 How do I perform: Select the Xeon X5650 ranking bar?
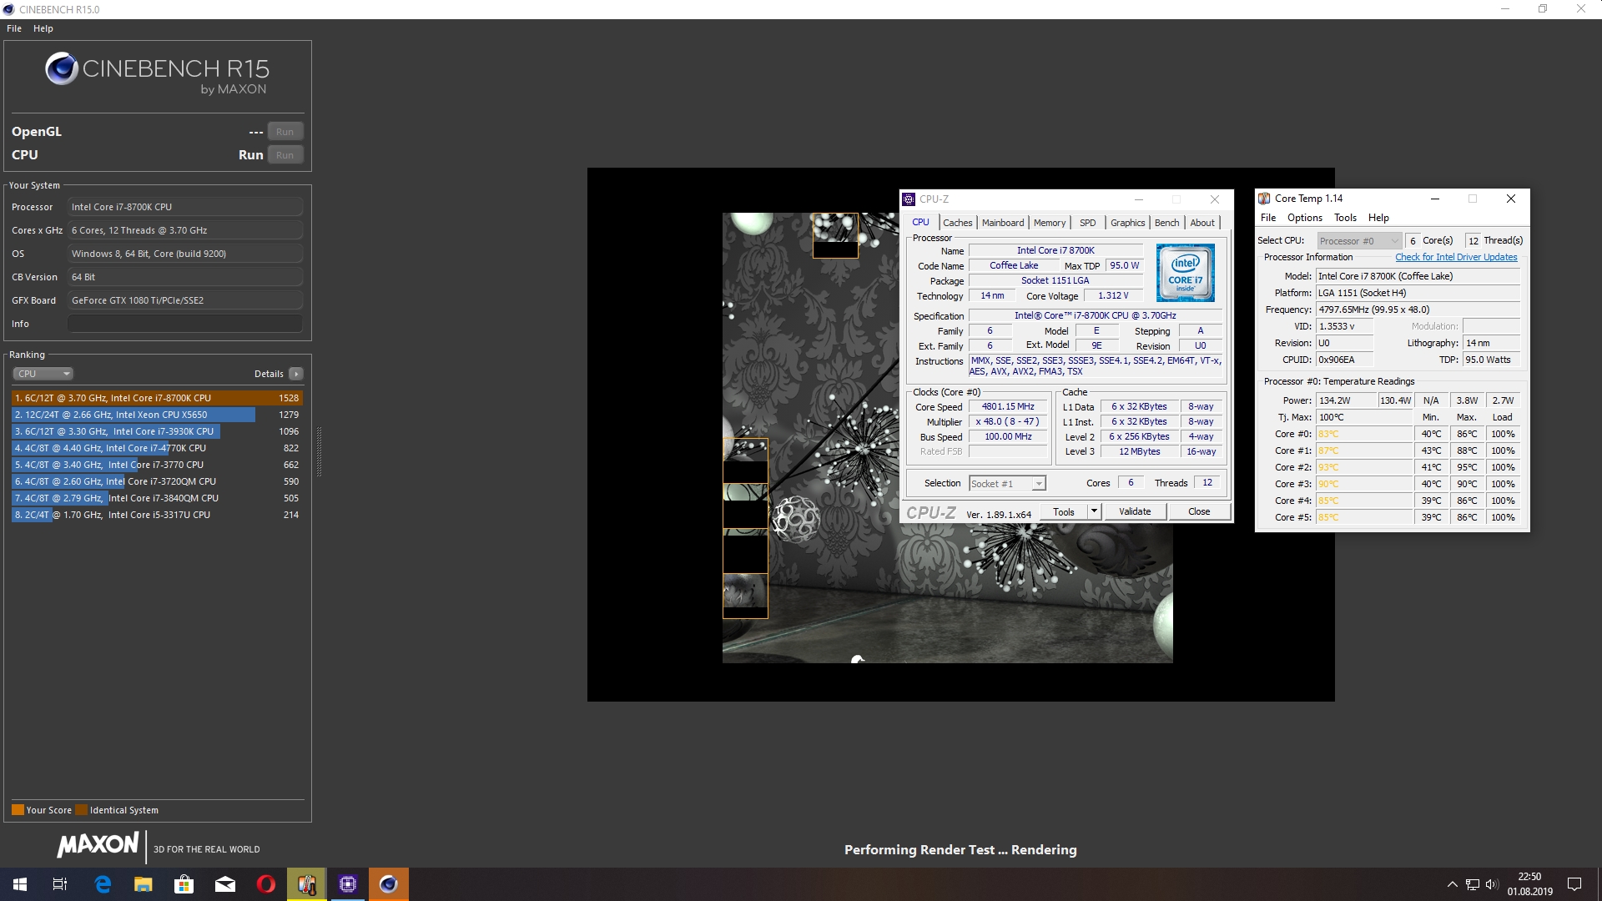[133, 415]
